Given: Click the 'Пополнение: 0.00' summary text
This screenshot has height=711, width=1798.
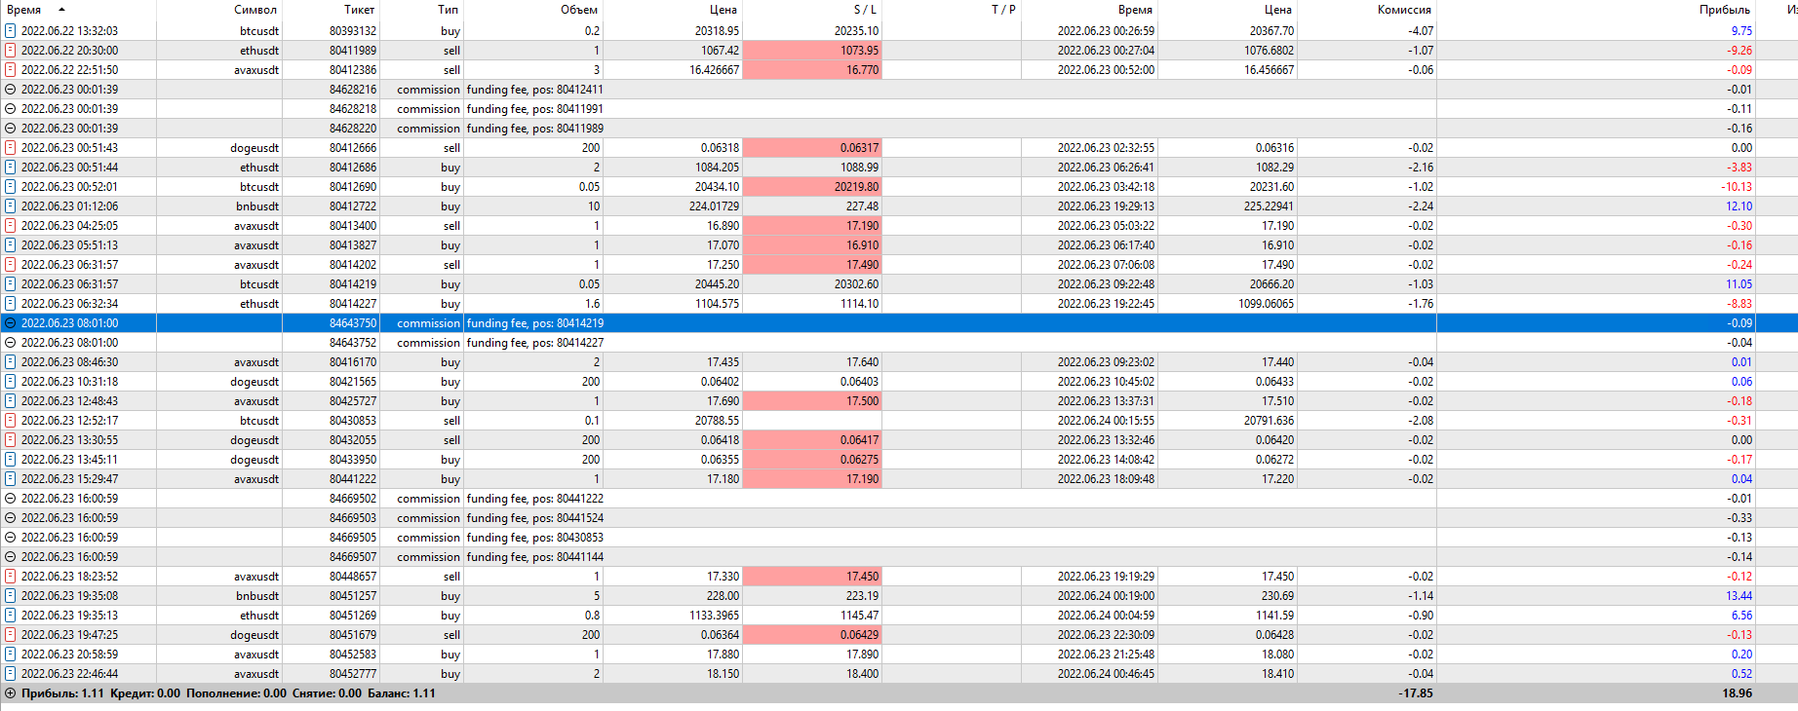Looking at the screenshot, I should [x=236, y=693].
